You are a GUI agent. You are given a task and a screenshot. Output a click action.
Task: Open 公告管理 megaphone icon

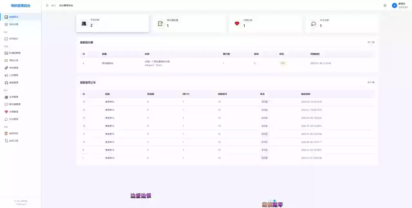tap(6, 75)
